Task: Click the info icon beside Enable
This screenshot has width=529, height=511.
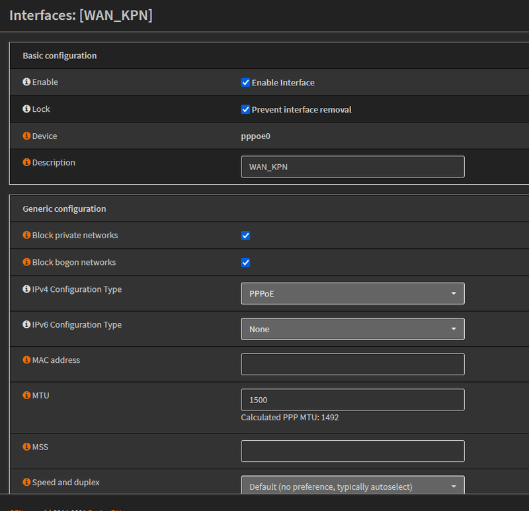Action: tap(26, 82)
